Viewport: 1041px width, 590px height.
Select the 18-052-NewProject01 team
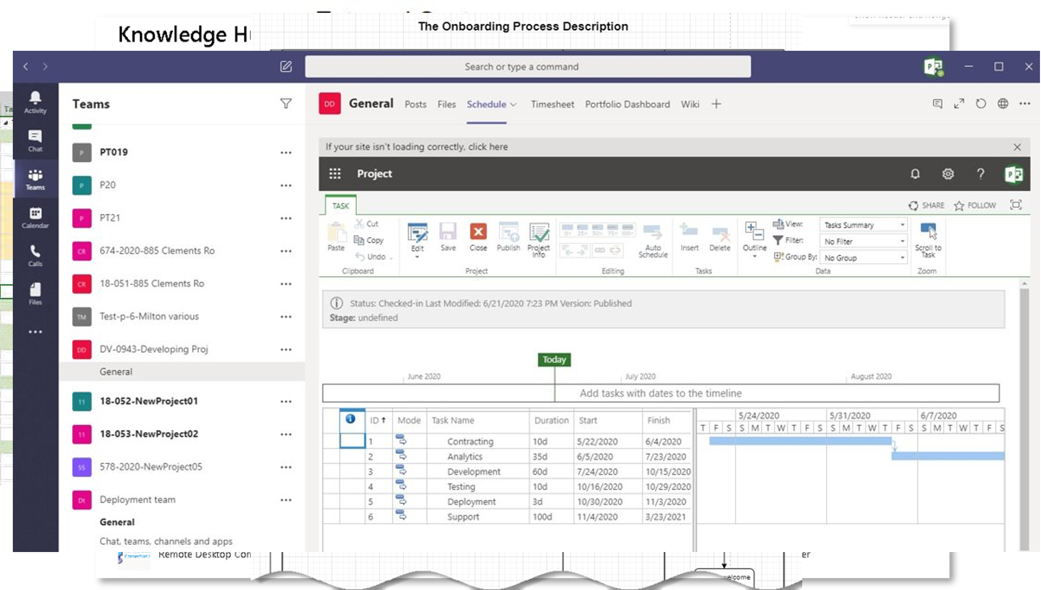[148, 401]
